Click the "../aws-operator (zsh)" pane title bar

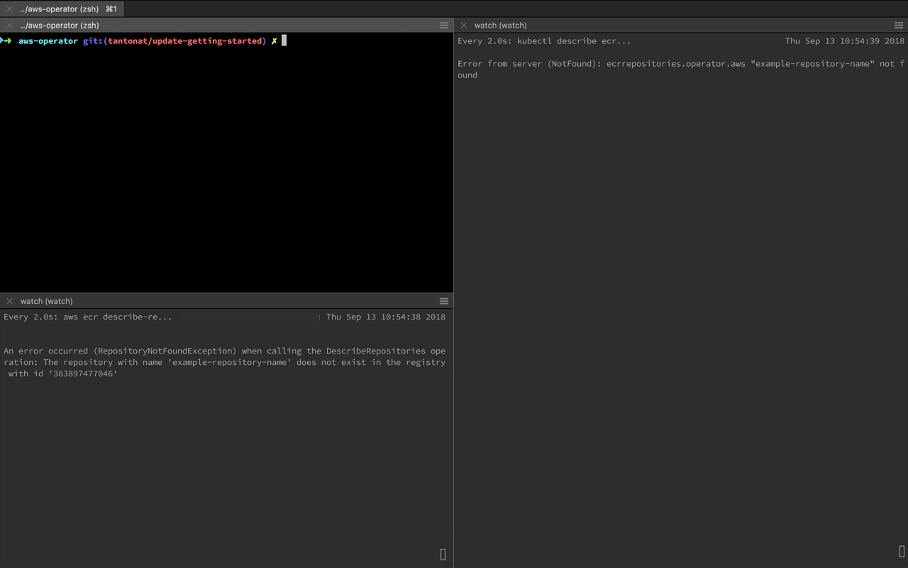(x=60, y=25)
